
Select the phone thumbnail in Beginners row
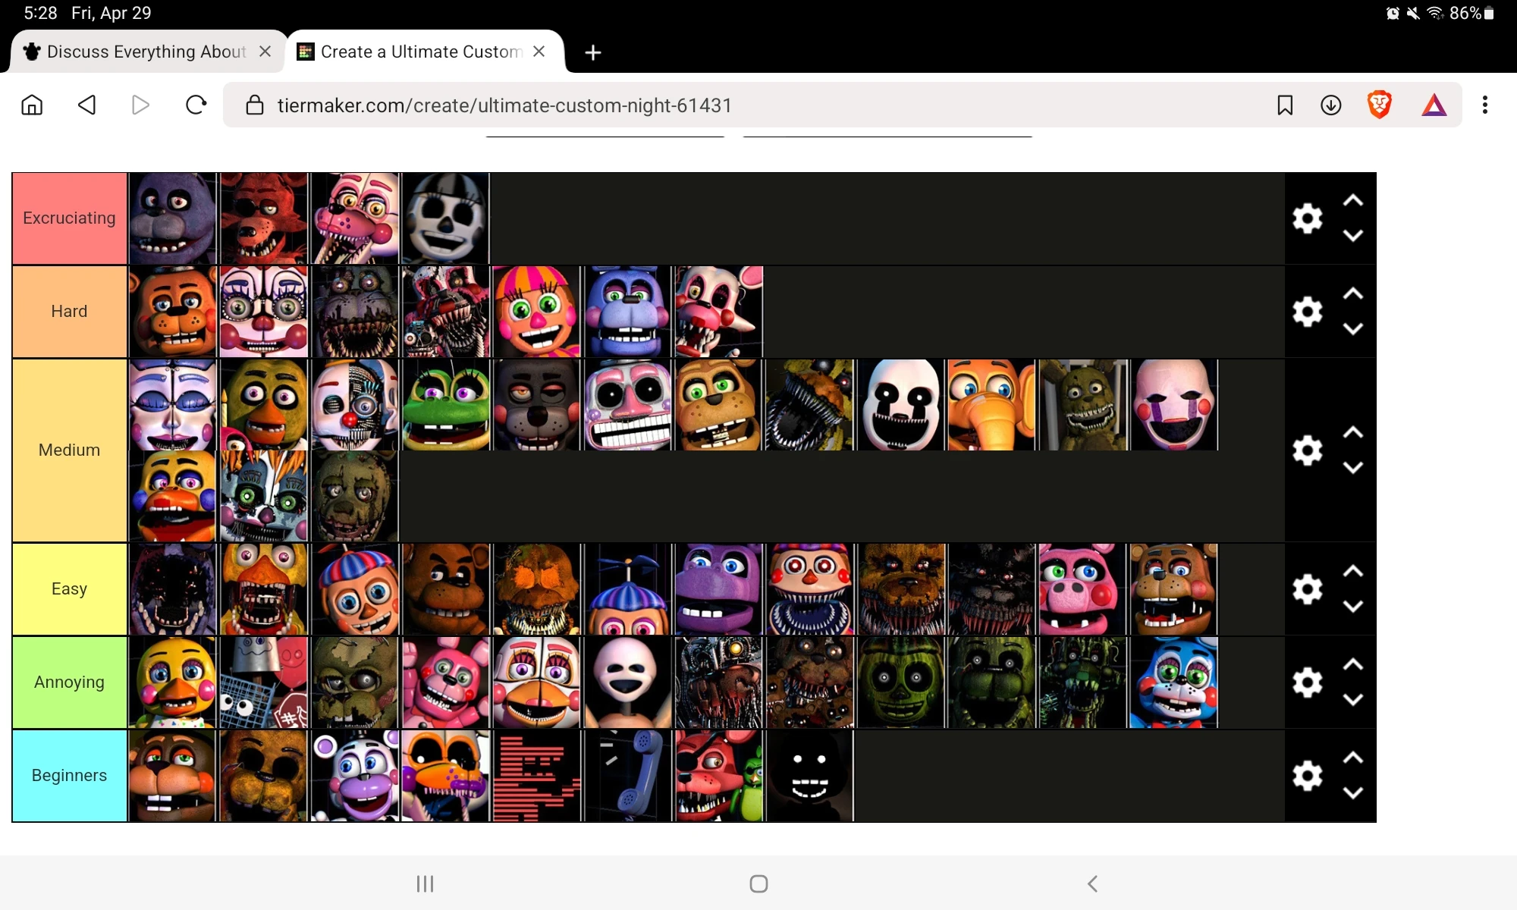coord(627,775)
